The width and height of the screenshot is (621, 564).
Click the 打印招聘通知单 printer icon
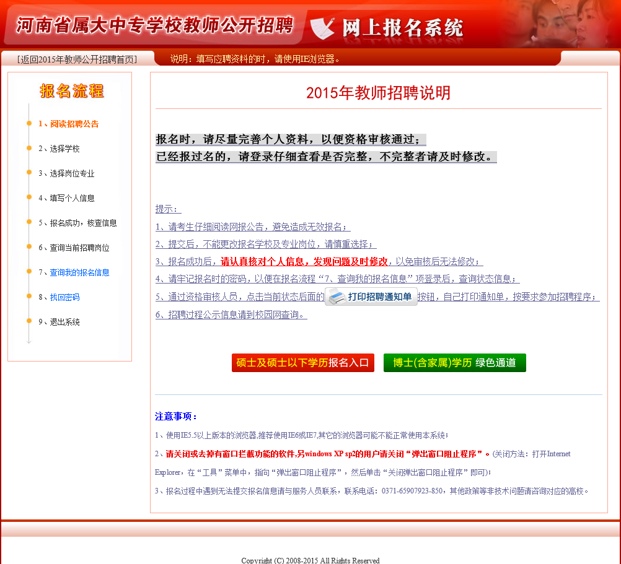[337, 297]
